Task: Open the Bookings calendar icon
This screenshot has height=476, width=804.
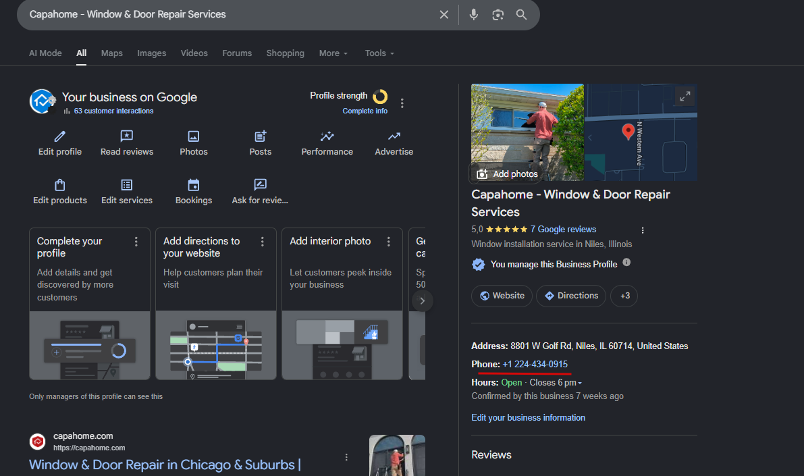Action: pyautogui.click(x=194, y=184)
